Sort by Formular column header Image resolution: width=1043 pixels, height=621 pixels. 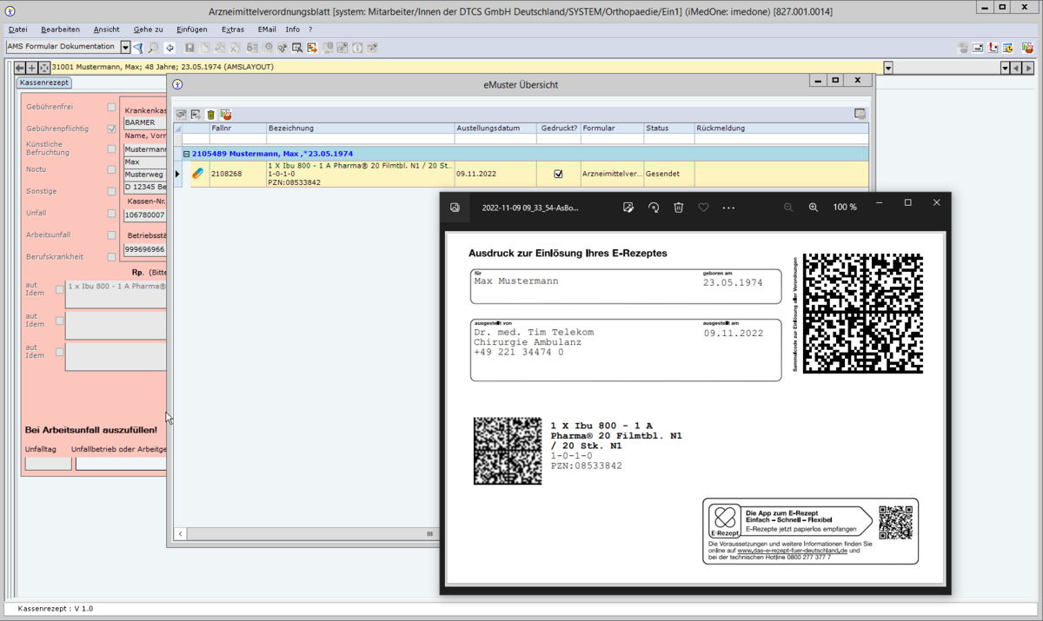(x=612, y=129)
